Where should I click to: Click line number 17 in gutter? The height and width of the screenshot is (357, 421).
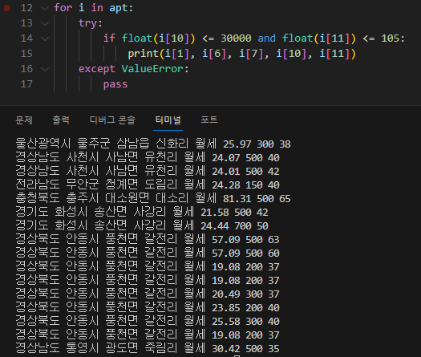(26, 84)
